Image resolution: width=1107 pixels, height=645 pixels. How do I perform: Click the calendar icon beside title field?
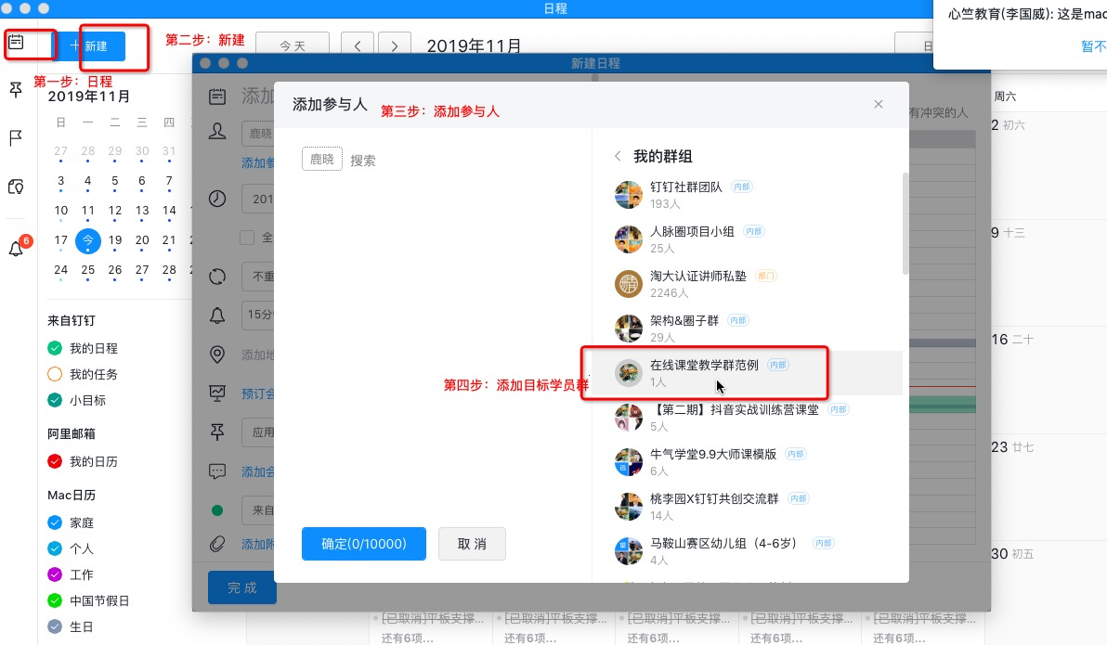[217, 96]
